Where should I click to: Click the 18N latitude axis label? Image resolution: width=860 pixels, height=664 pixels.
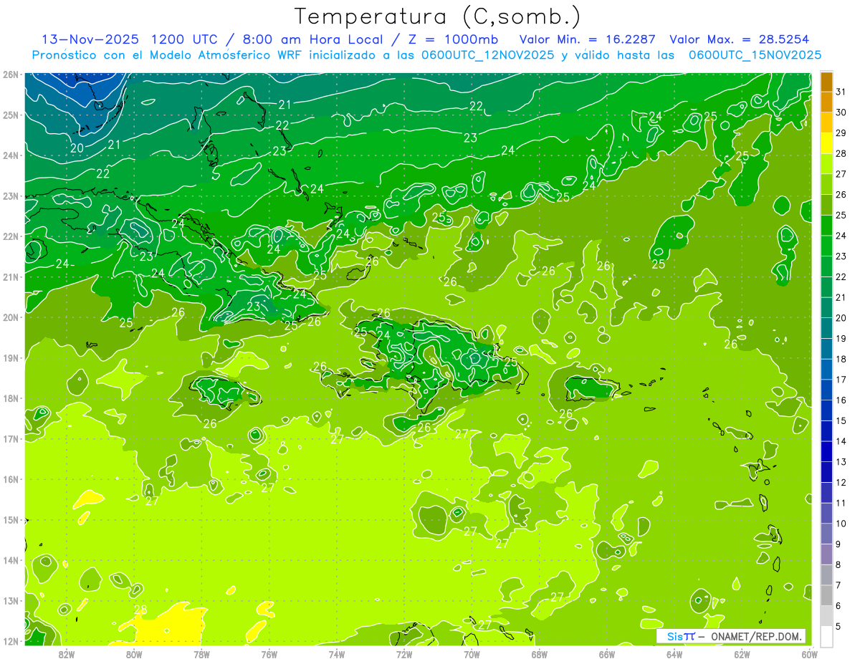(x=10, y=398)
